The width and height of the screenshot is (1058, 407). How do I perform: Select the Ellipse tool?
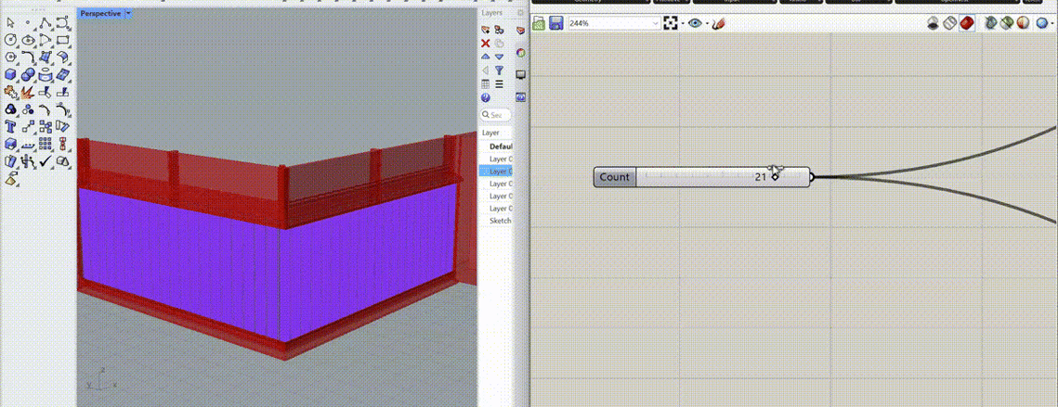click(28, 40)
